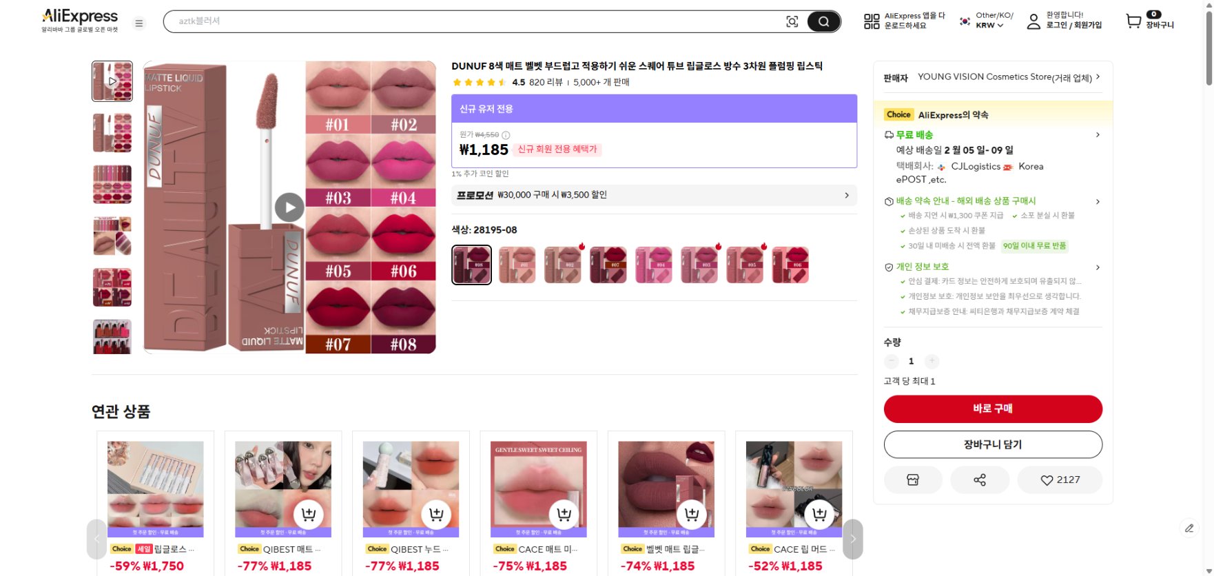Screen dimensions: 1214x576
Task: Click 바로 구매 buy now button
Action: pyautogui.click(x=993, y=409)
